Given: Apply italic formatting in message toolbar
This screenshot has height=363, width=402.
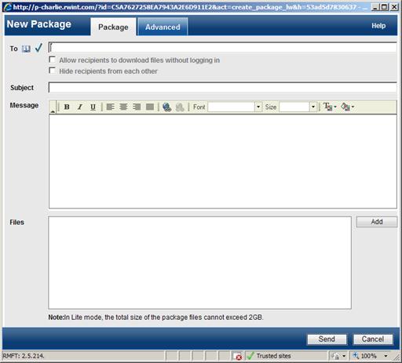Looking at the screenshot, I should [80, 107].
